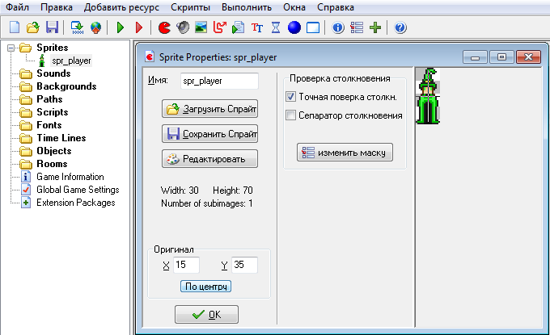Collapse the Sprites folder in tree
The image size is (550, 335).
[11, 48]
